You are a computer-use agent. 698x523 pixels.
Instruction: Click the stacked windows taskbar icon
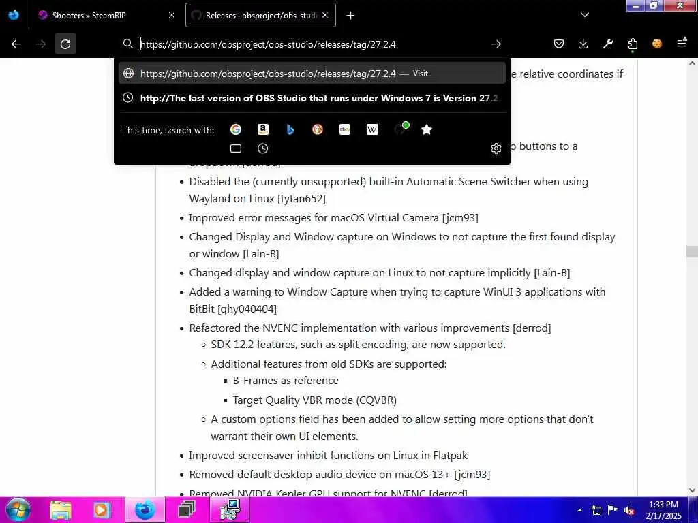[x=186, y=510]
